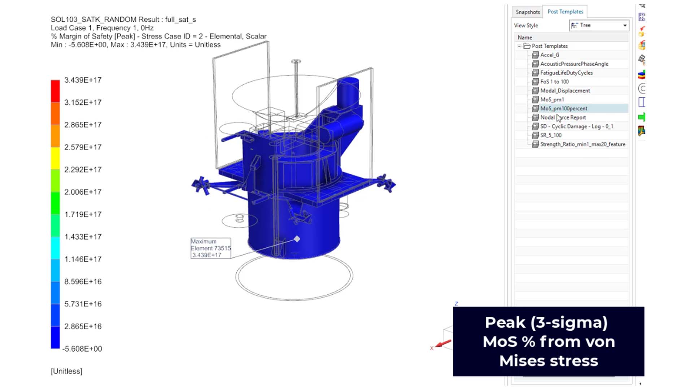Collapse the Post Templates tree folder
The width and height of the screenshot is (693, 390).
[x=520, y=46]
